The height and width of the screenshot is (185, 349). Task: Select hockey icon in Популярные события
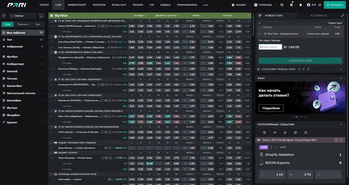click(285, 133)
